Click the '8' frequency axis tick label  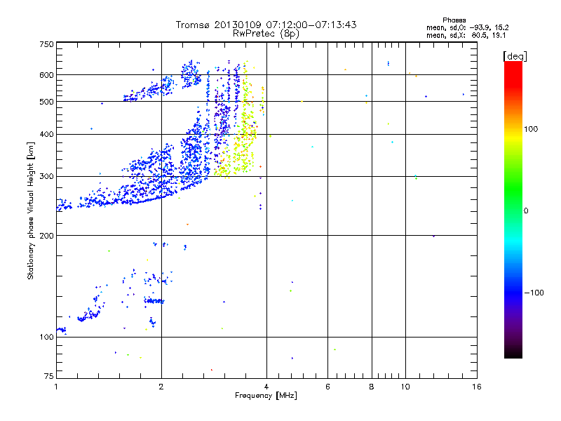372,387
